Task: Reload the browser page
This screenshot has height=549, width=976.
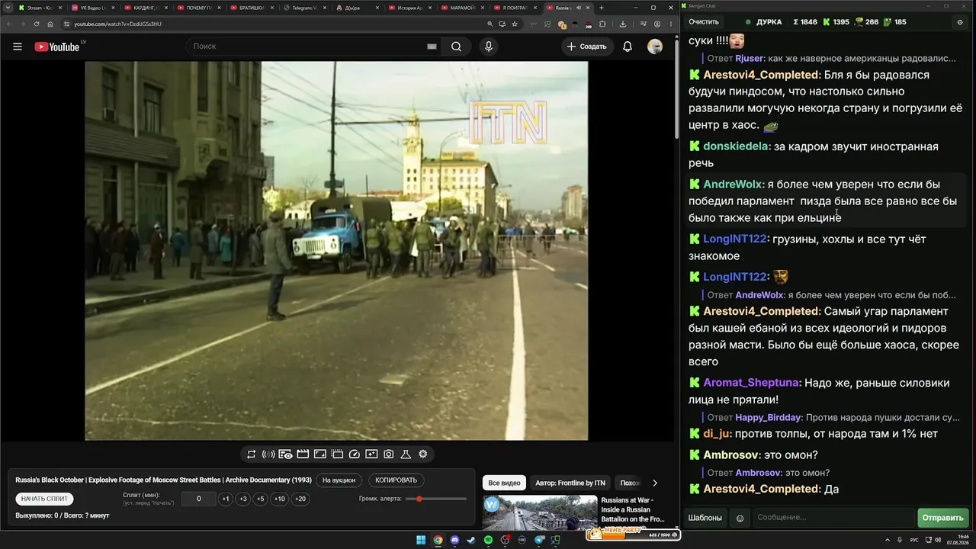Action: click(37, 24)
